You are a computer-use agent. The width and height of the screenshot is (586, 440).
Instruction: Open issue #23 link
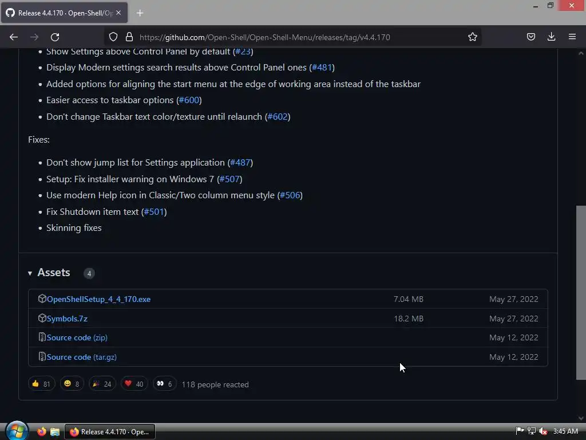243,51
